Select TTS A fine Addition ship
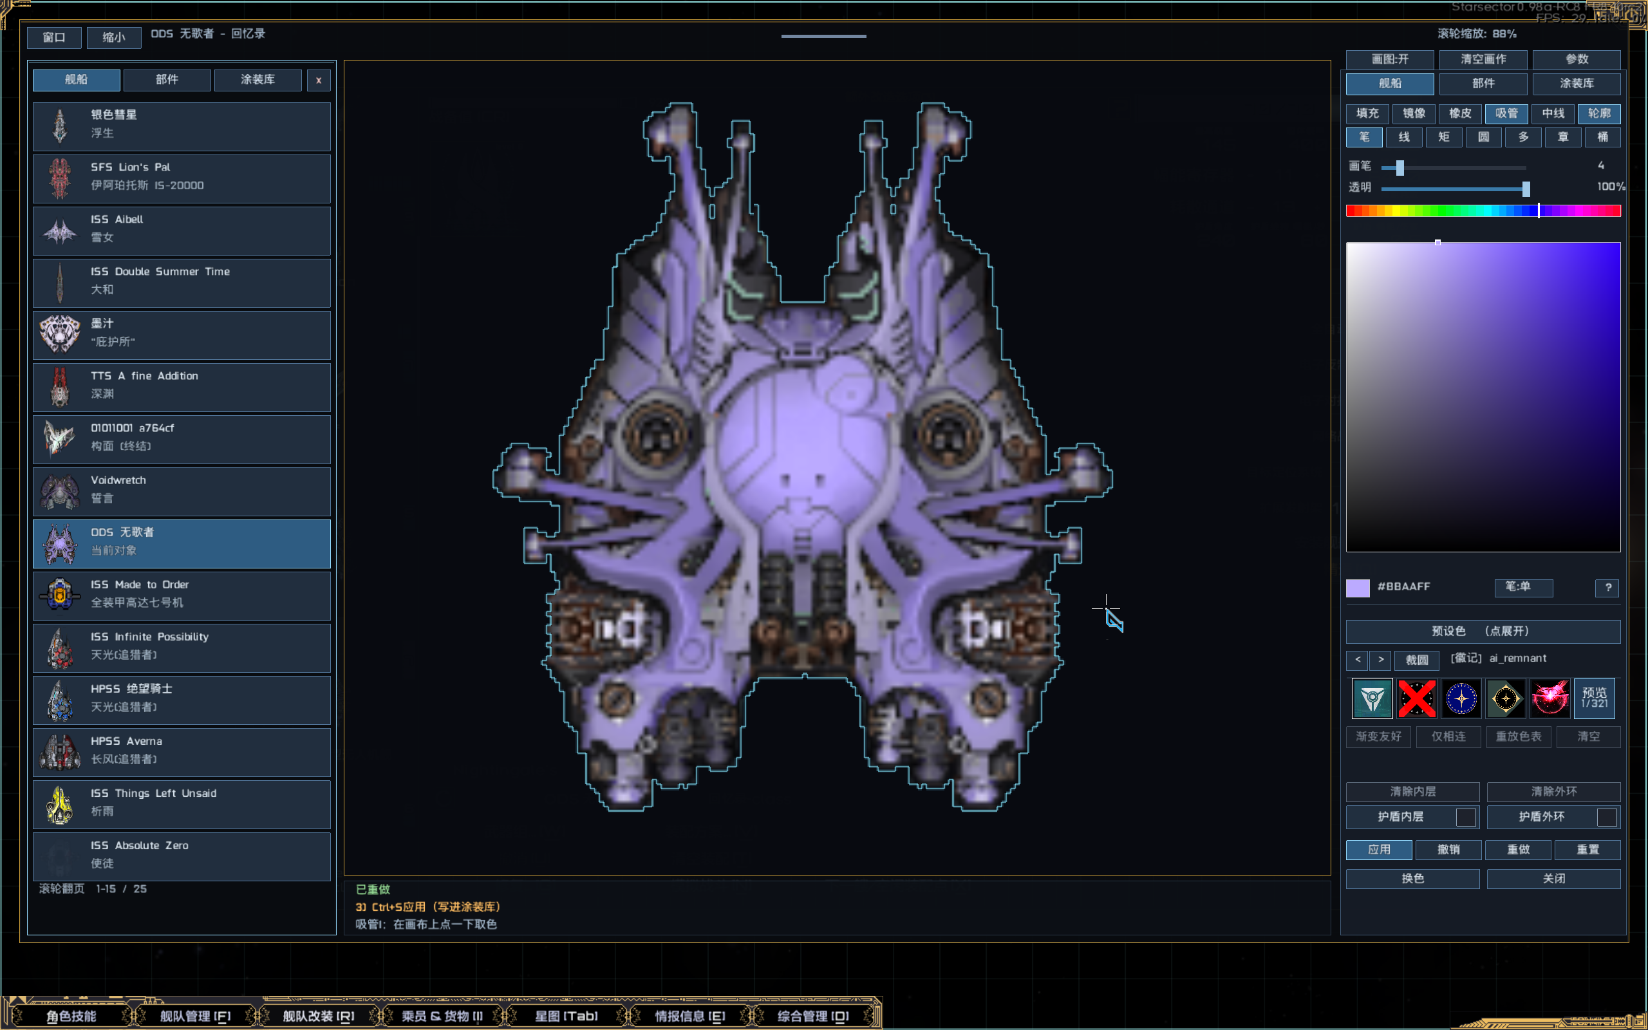 pyautogui.click(x=182, y=388)
